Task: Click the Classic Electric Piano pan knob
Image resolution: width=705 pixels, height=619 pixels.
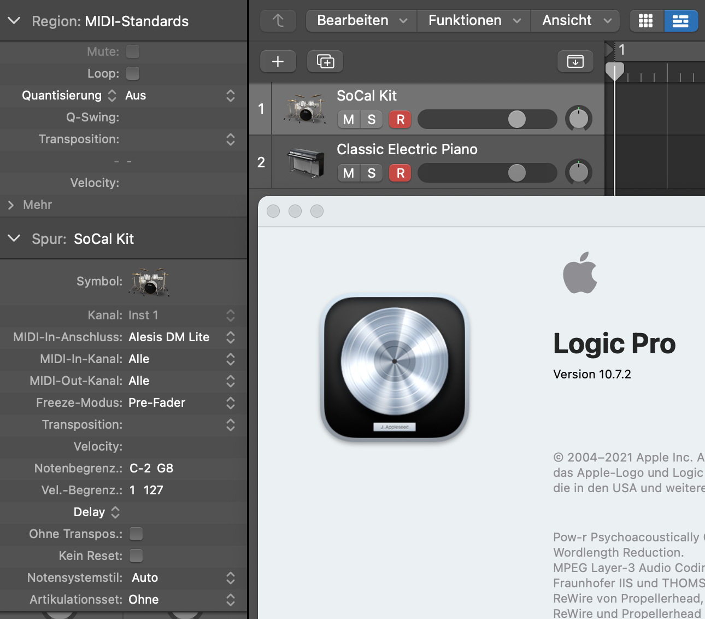Action: click(x=578, y=173)
